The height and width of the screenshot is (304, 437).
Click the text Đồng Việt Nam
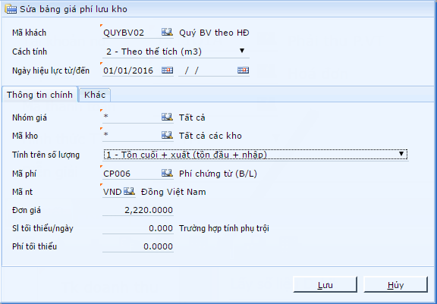tap(173, 192)
